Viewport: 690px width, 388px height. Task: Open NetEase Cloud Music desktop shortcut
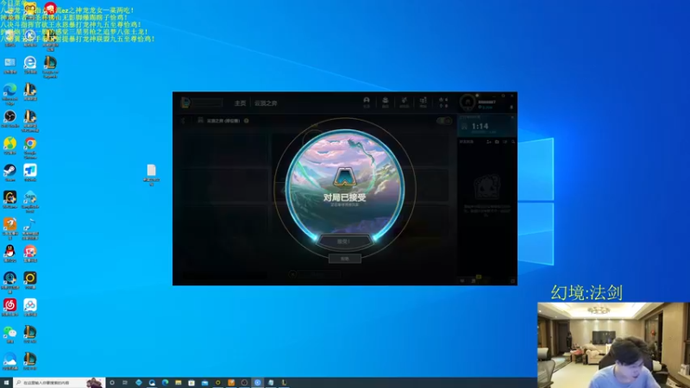(9, 307)
